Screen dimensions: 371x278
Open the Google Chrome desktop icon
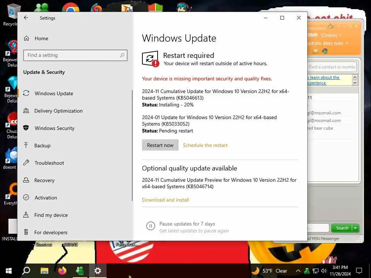pos(71,7)
